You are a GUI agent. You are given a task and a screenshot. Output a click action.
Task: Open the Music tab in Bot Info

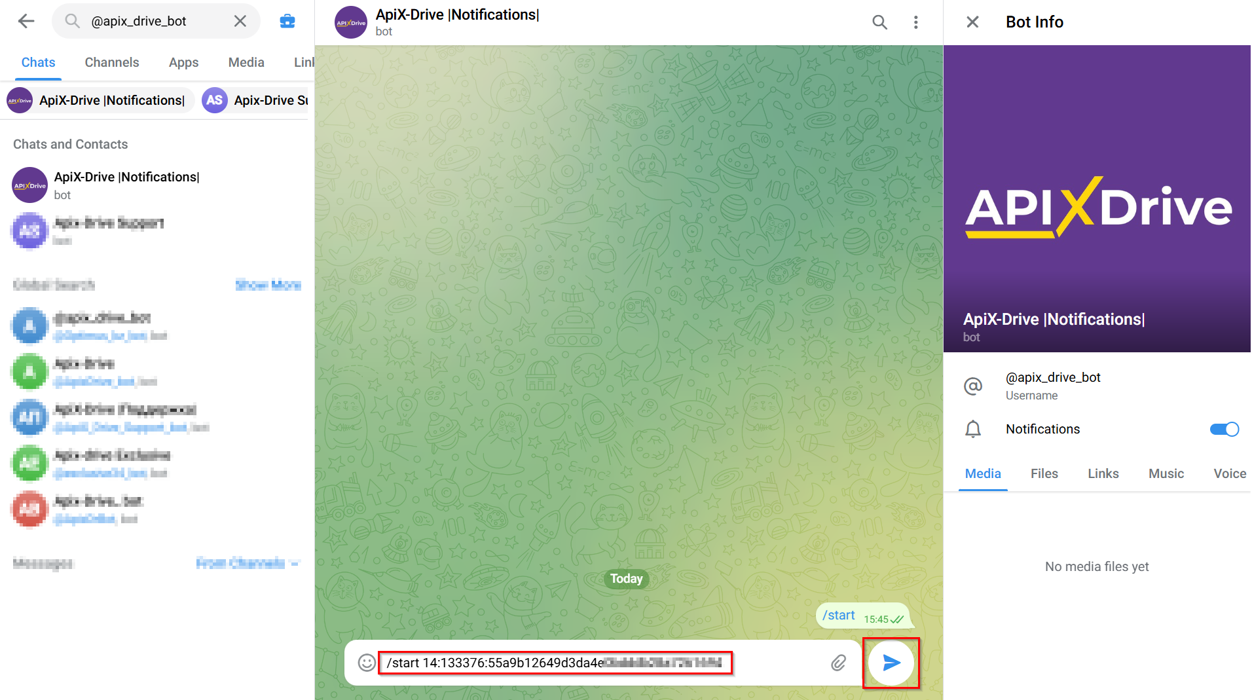1166,473
